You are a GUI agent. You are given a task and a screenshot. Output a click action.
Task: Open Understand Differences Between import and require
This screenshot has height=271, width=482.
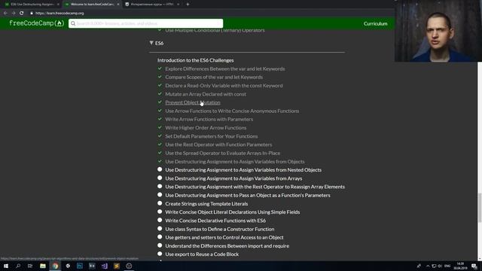tap(227, 246)
